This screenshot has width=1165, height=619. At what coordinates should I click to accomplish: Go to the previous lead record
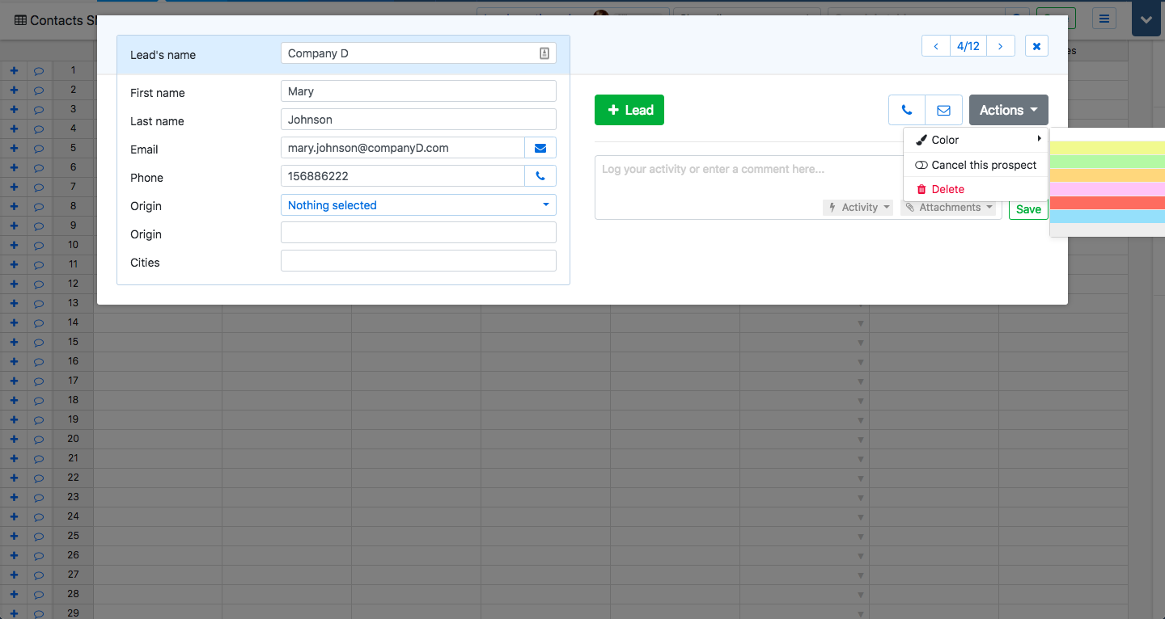(x=936, y=46)
